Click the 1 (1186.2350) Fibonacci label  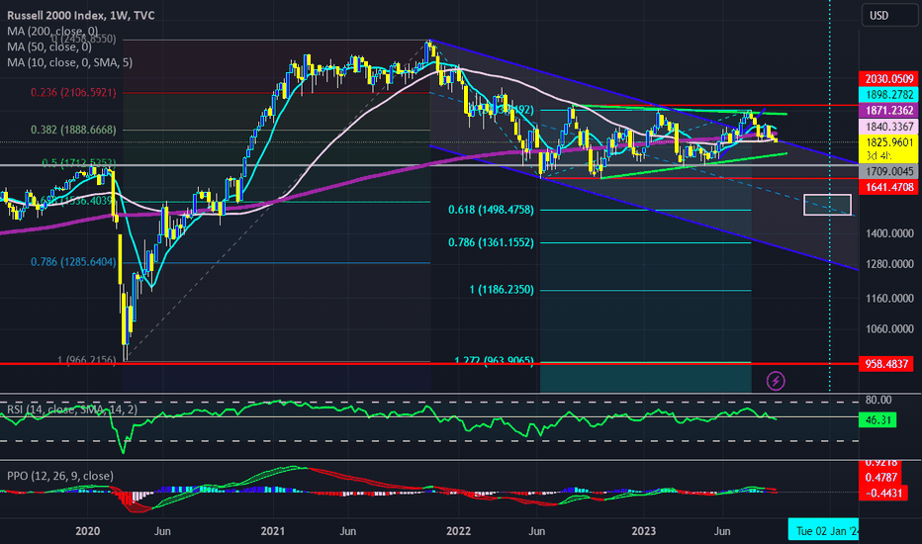tap(502, 290)
